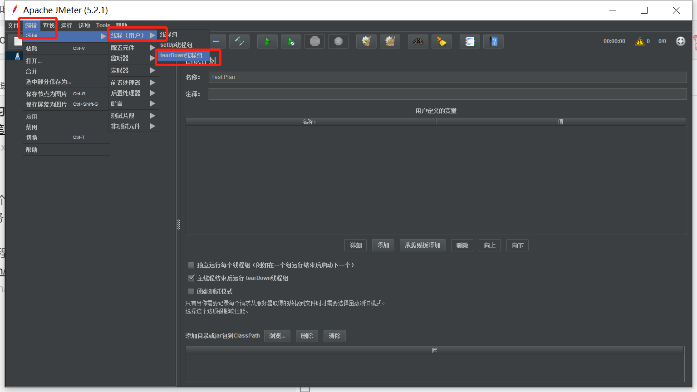Screen dimensions: 697x392
Task: Choose 线程组 from submenu
Action: coord(184,34)
